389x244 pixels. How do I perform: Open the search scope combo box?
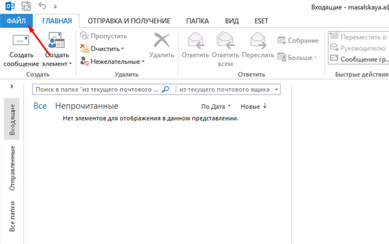click(x=228, y=89)
